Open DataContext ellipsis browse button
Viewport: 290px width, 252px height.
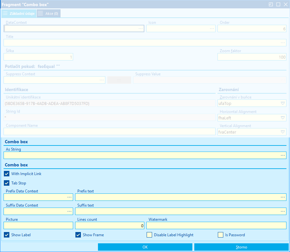tap(140, 29)
